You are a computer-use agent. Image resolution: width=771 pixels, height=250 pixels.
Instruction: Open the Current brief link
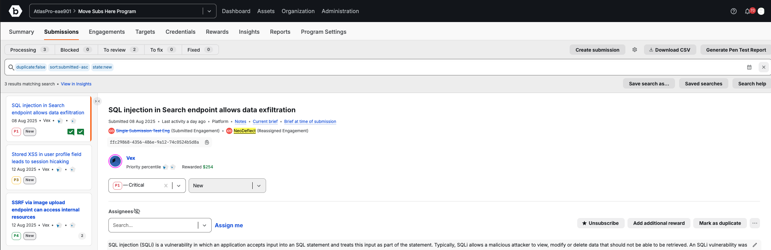point(265,122)
